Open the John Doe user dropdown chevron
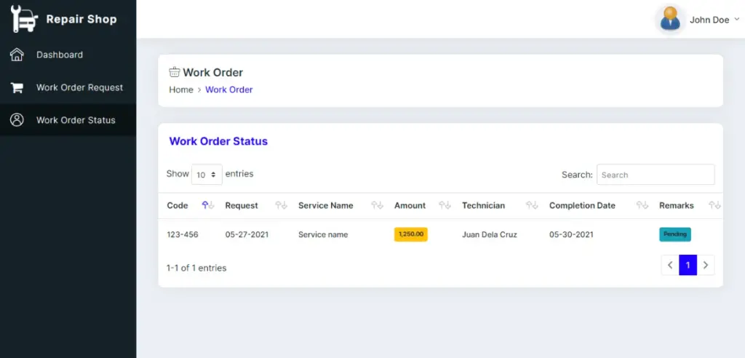Screen dimensions: 745x358 pyautogui.click(x=737, y=20)
